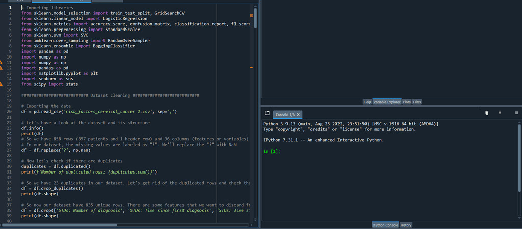Click 'from scipy import stats' line

[49, 84]
